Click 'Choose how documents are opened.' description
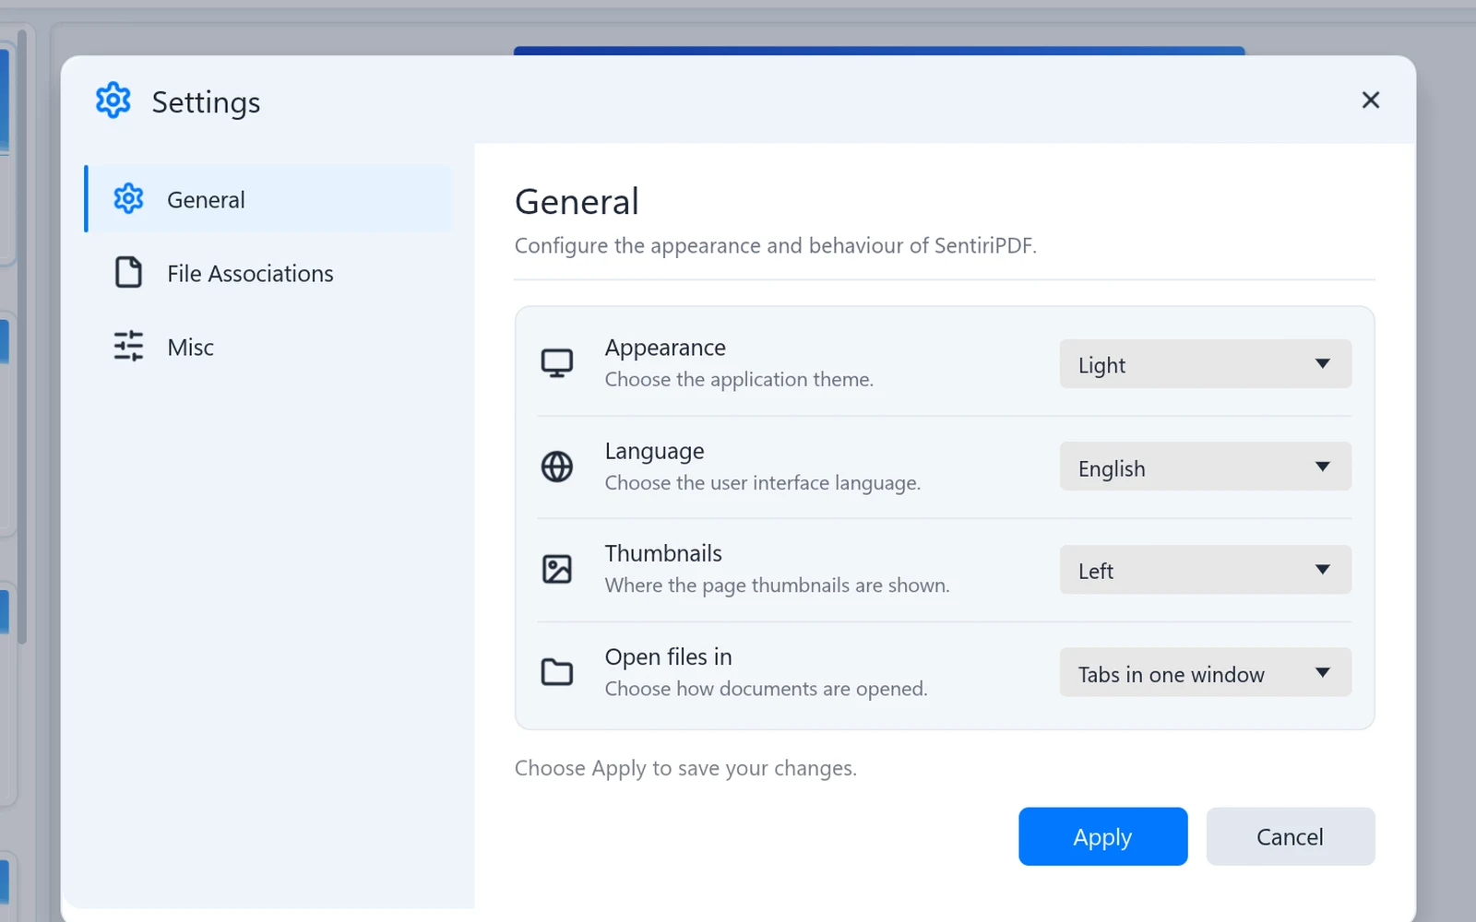Screen dimensions: 1476x922 click(x=766, y=688)
